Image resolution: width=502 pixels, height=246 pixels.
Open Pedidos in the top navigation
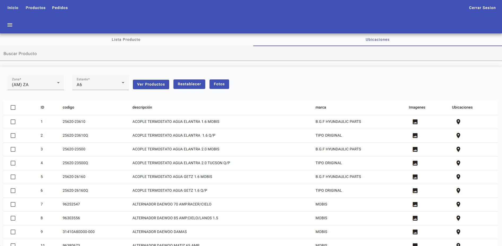pos(60,8)
